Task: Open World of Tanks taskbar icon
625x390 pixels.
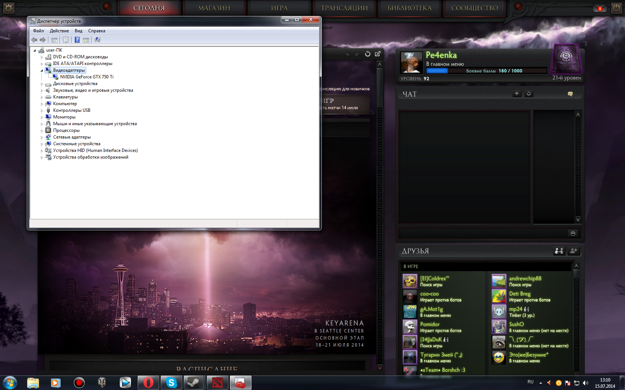Action: pos(102,383)
